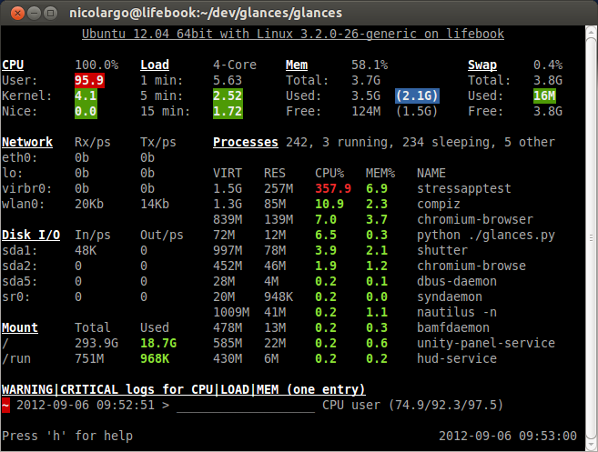Click the Disk I/O section heading

click(x=31, y=235)
